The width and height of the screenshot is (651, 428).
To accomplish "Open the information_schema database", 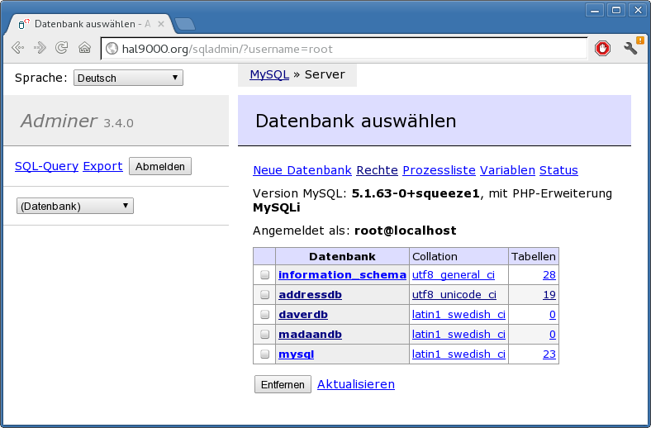I will 342,275.
